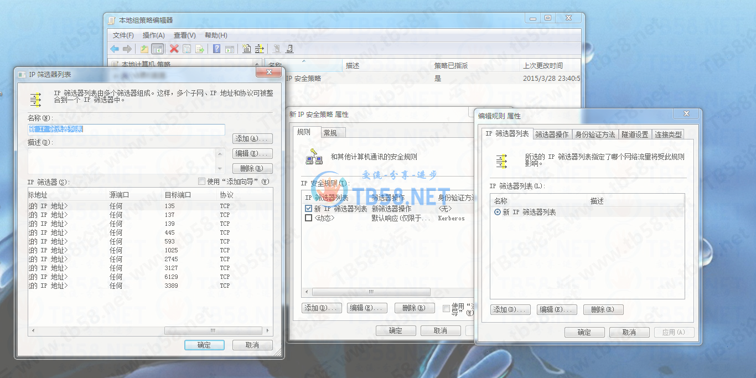Screen dimensions: 756x378
Task: Click right arrow of IP filter list scrollbar
Action: pos(268,330)
